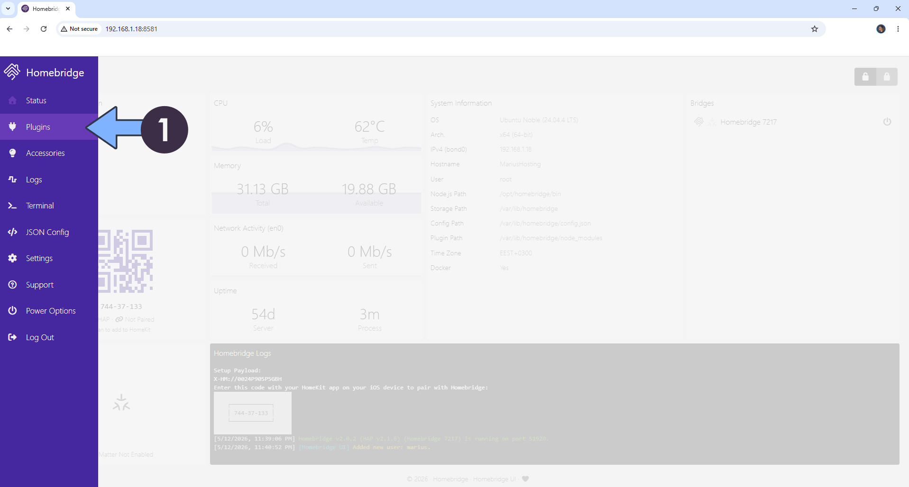Click the OS value Ubuntu Noble
909x487 pixels.
tap(539, 120)
